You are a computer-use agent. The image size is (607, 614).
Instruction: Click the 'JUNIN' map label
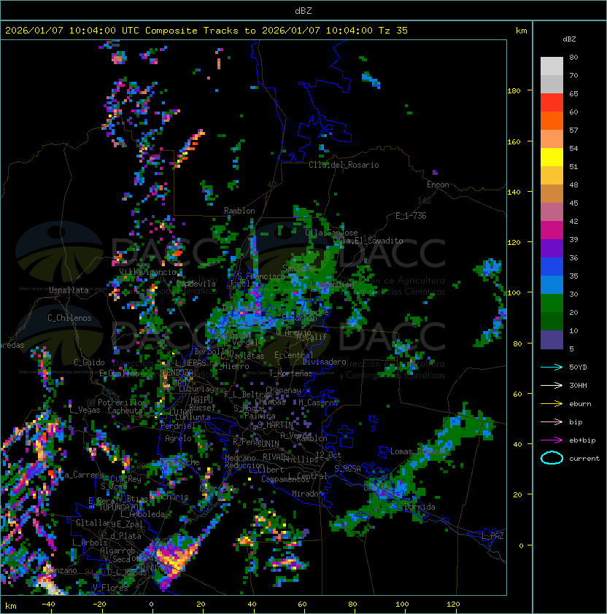(268, 443)
